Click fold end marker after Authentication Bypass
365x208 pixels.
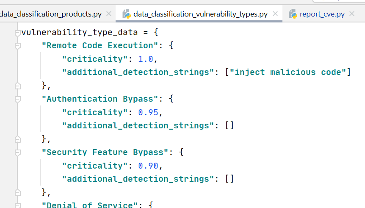coord(18,139)
